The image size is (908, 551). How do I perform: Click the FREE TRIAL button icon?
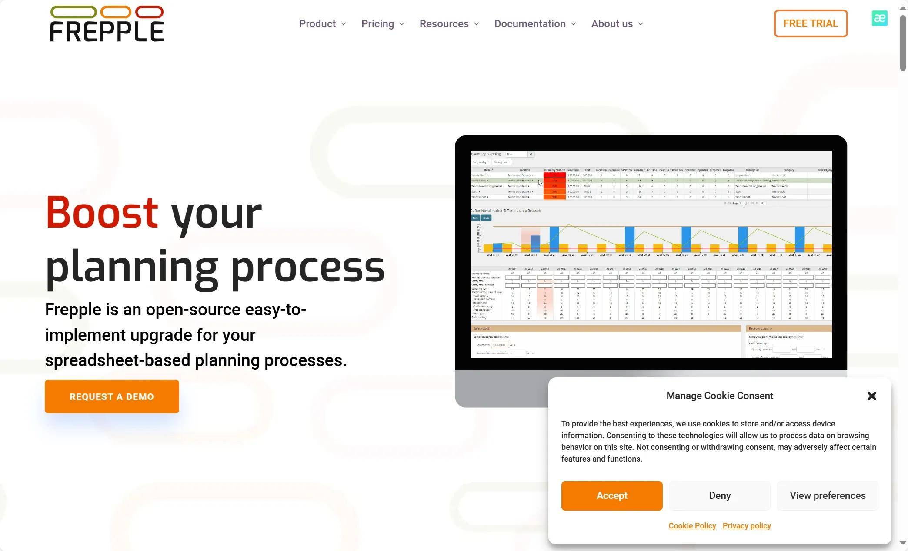tap(811, 23)
